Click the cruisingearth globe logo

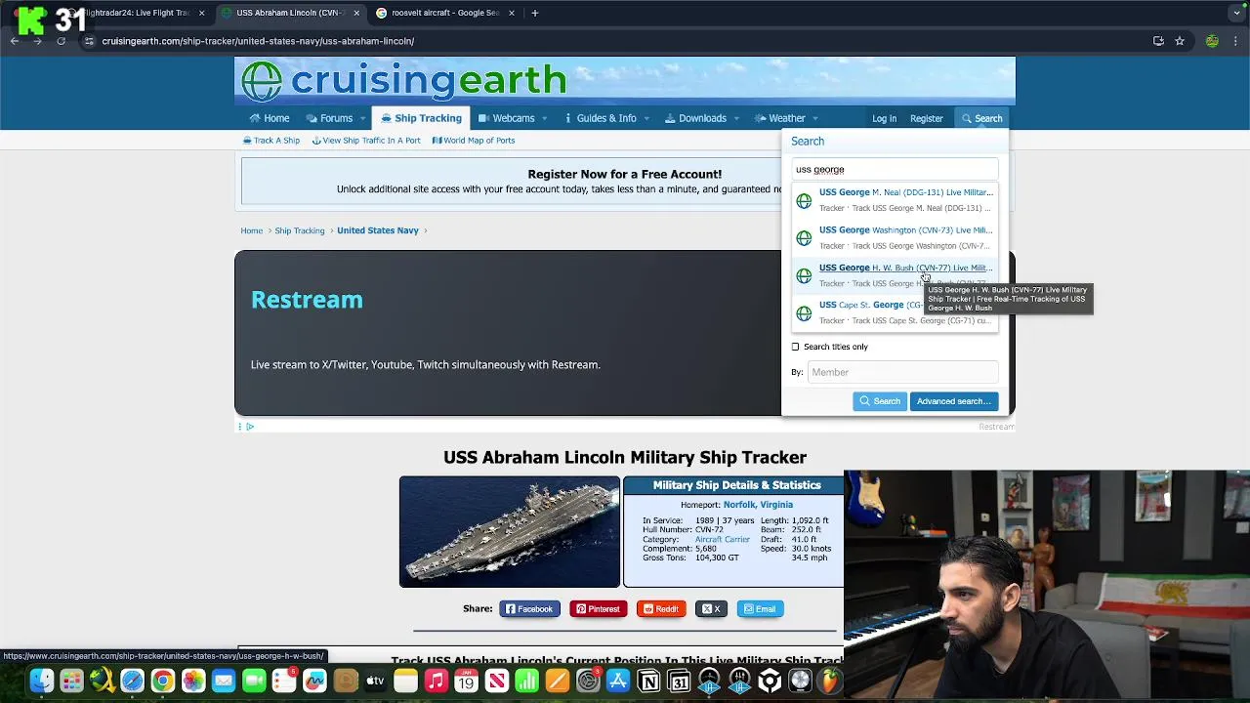[x=262, y=81]
